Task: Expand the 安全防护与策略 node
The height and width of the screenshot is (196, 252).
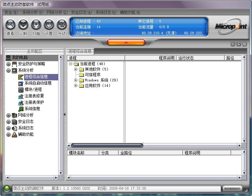Action: click(x=8, y=64)
